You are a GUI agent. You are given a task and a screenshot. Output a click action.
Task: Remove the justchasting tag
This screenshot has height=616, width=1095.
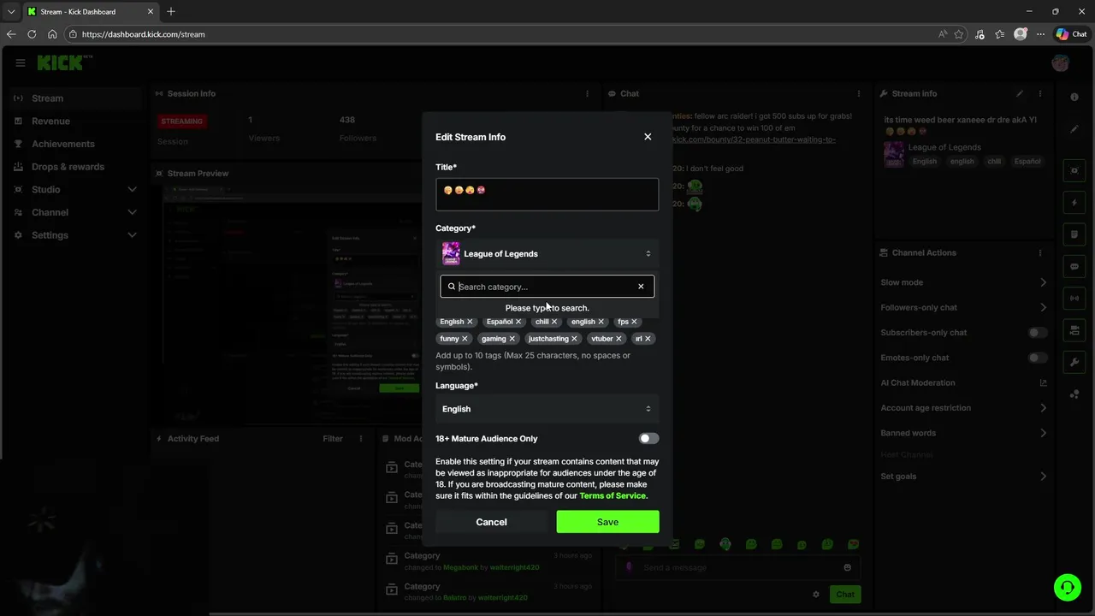pos(574,339)
